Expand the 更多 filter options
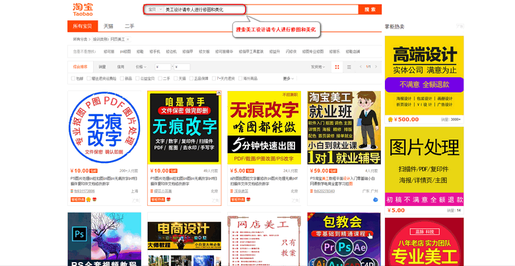This screenshot has width=515, height=266. coord(287,78)
